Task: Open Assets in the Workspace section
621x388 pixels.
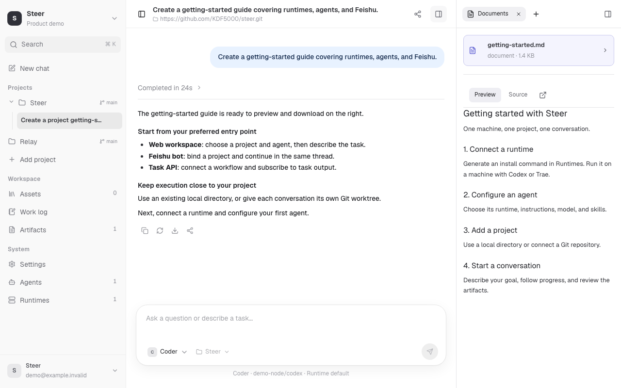Action: pyautogui.click(x=63, y=194)
